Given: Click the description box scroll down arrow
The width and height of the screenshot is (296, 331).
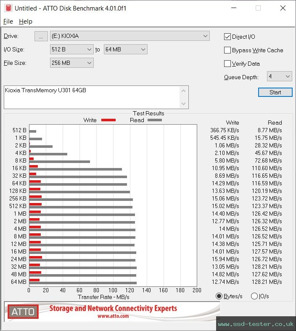Looking at the screenshot, I should 183,104.
